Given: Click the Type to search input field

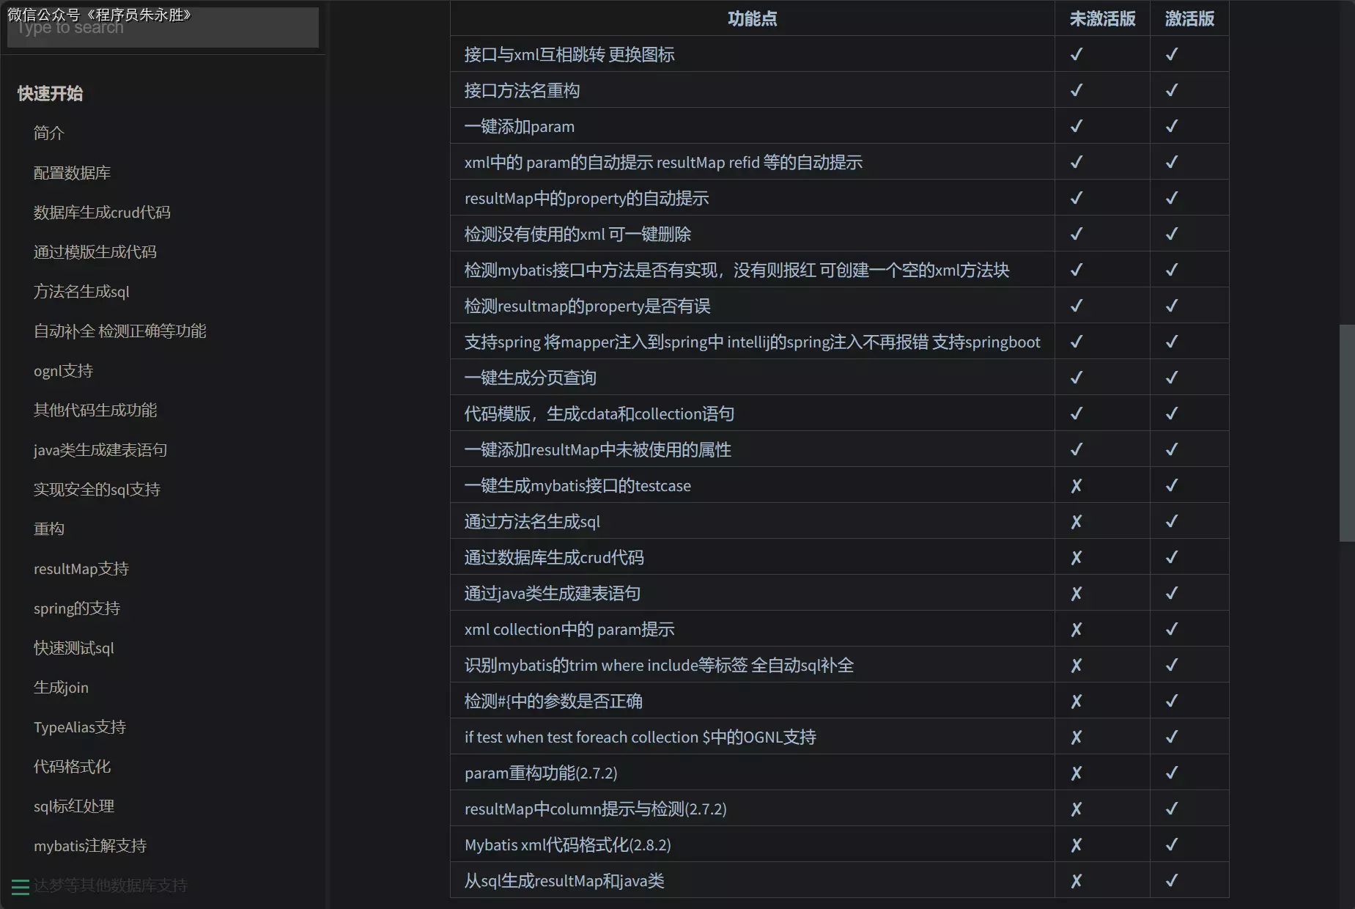Looking at the screenshot, I should pyautogui.click(x=163, y=28).
